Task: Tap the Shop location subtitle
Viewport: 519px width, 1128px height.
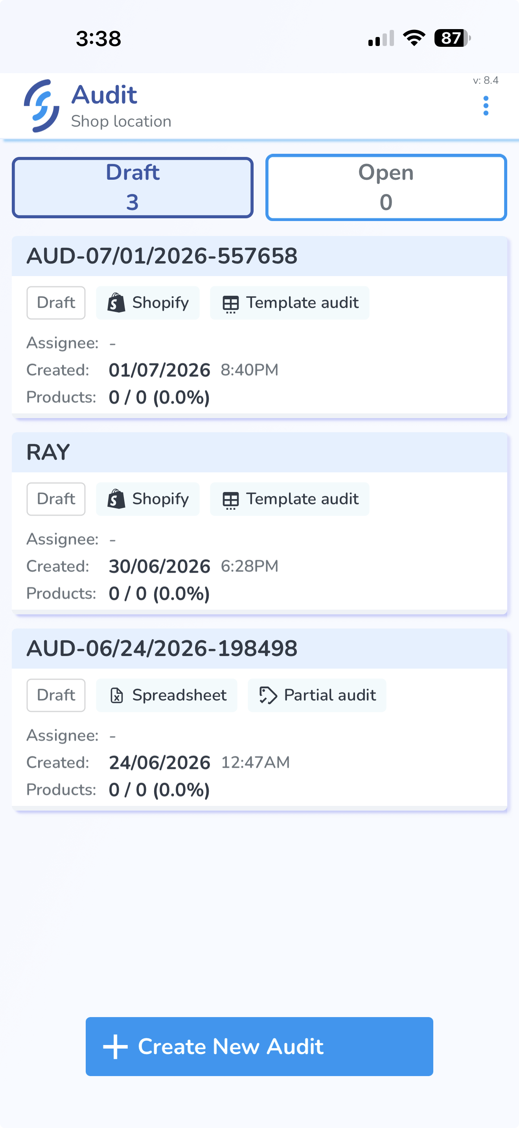Action: pos(121,121)
